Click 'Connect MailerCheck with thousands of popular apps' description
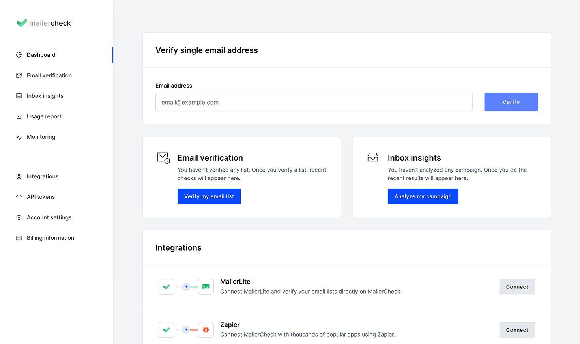580x344 pixels. [x=307, y=335]
